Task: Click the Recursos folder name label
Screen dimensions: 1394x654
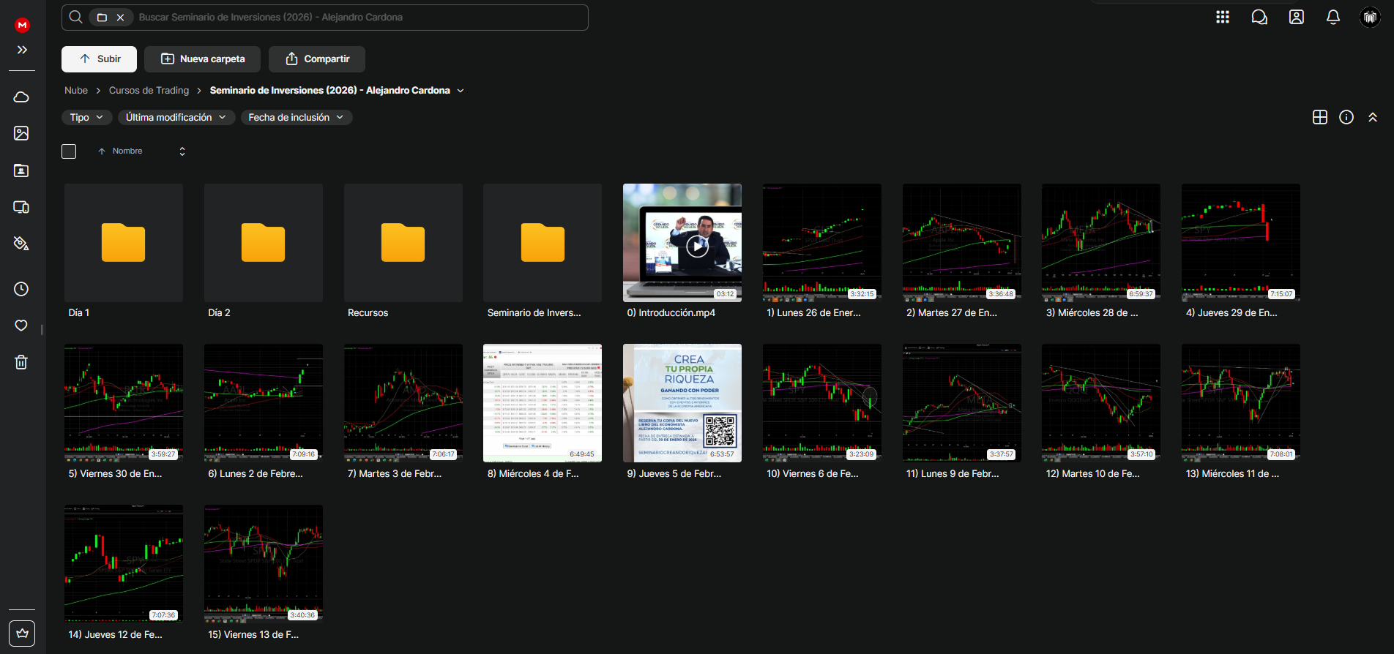Action: [x=368, y=312]
